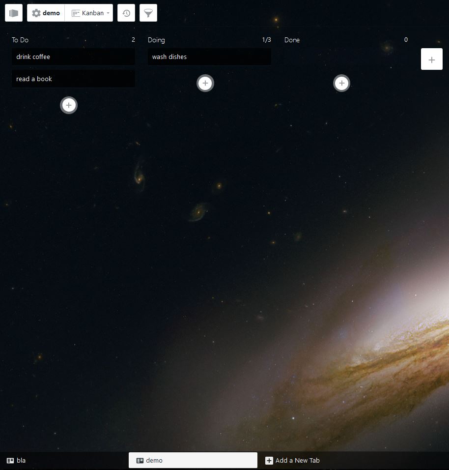449x470 pixels.
Task: Open the filter funnel tool
Action: pyautogui.click(x=148, y=13)
